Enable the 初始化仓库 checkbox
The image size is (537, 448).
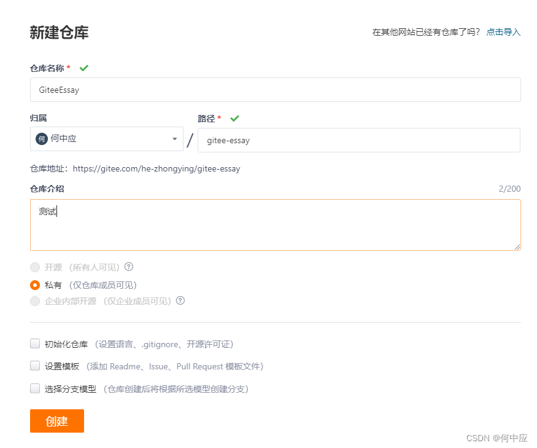pos(35,344)
